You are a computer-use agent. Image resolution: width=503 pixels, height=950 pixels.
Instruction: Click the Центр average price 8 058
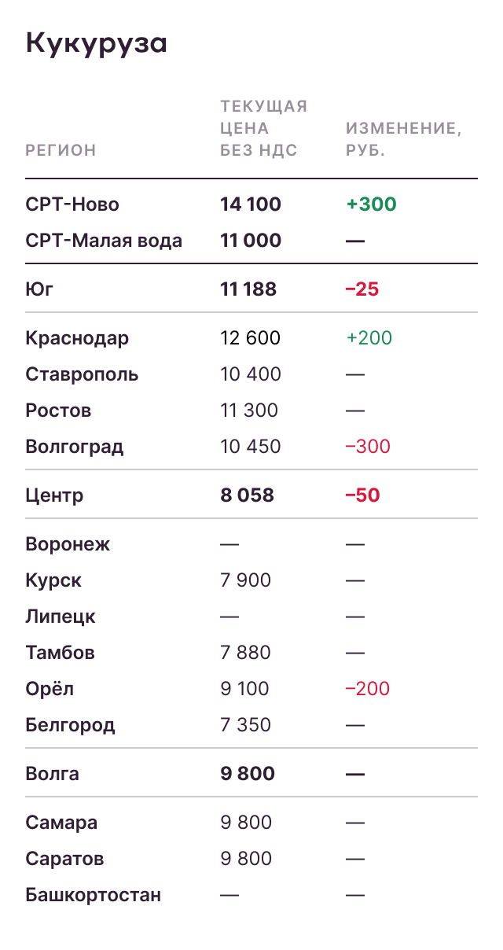pos(248,495)
